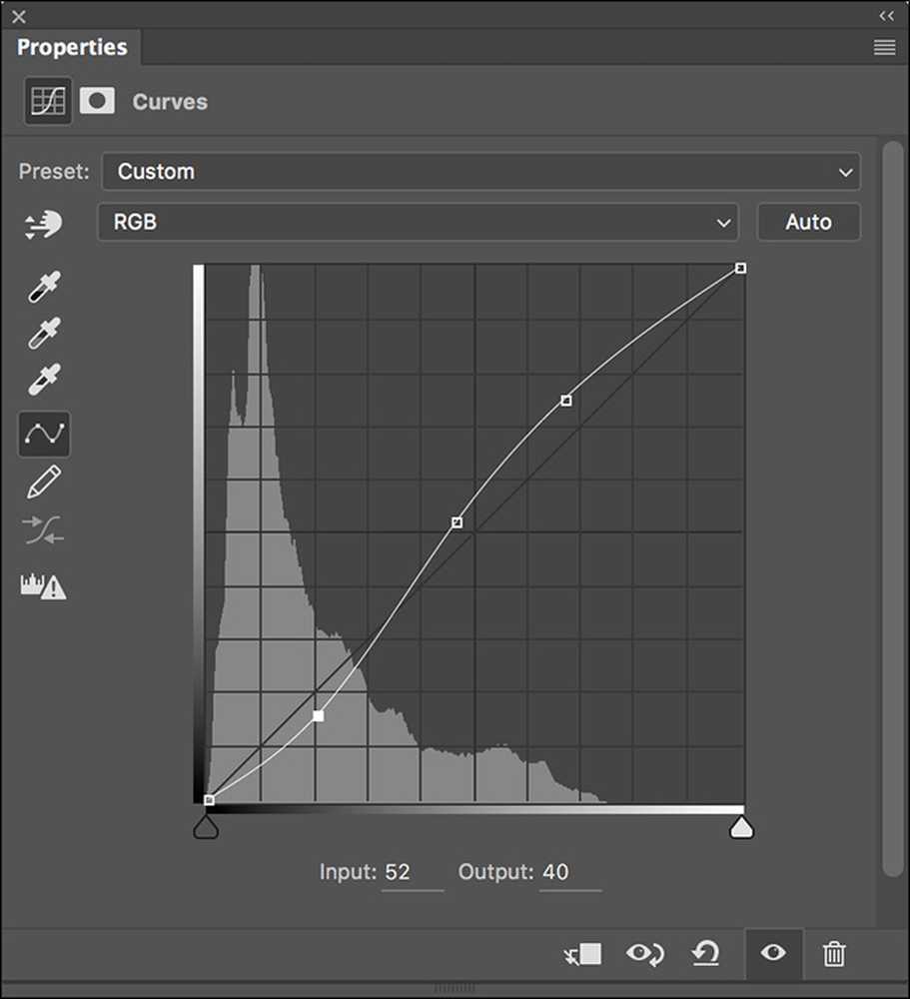The image size is (910, 999).
Task: Click the white point slider triangle
Action: pyautogui.click(x=741, y=827)
